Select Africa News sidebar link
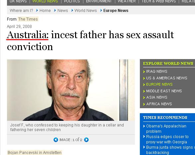Image resolution: width=195 pixels, height=155 pixels. (x=159, y=104)
